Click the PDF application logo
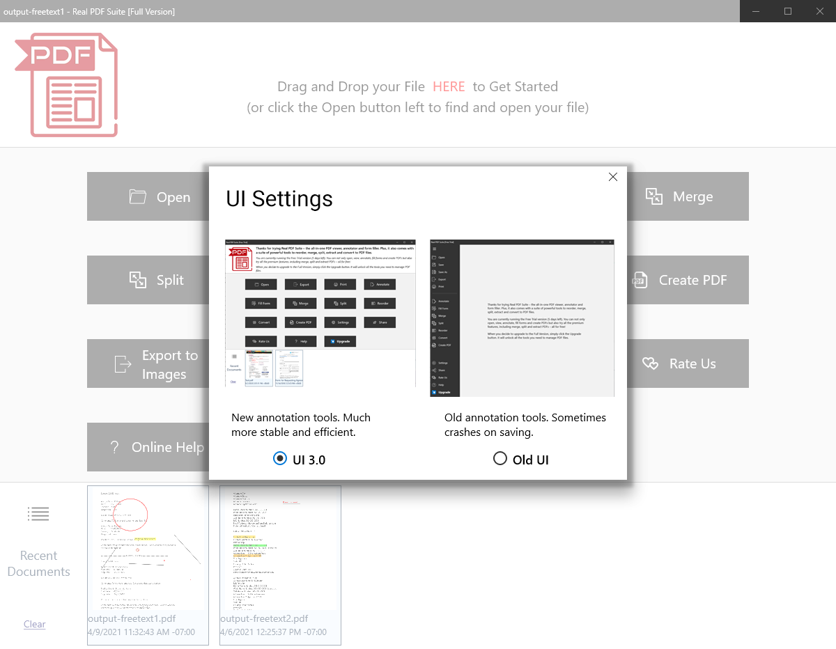This screenshot has height=649, width=836. click(66, 85)
